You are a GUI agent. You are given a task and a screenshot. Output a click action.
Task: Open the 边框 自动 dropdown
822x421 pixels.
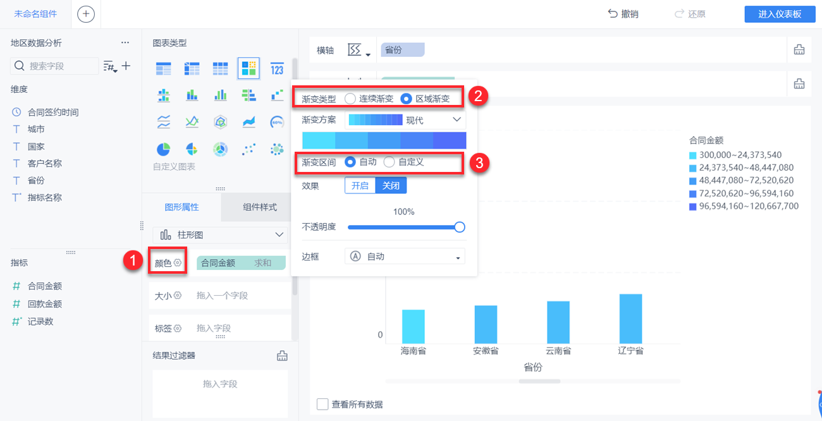(405, 256)
